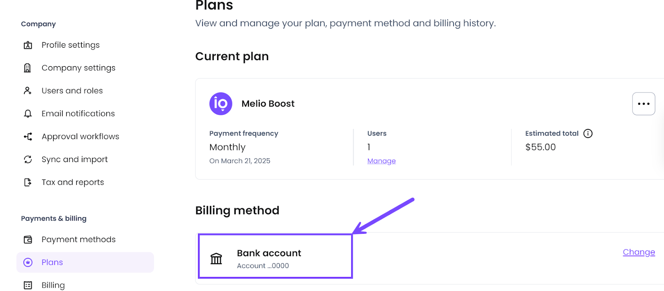Click the Approval workflows icon
This screenshot has height=291, width=664.
click(28, 136)
